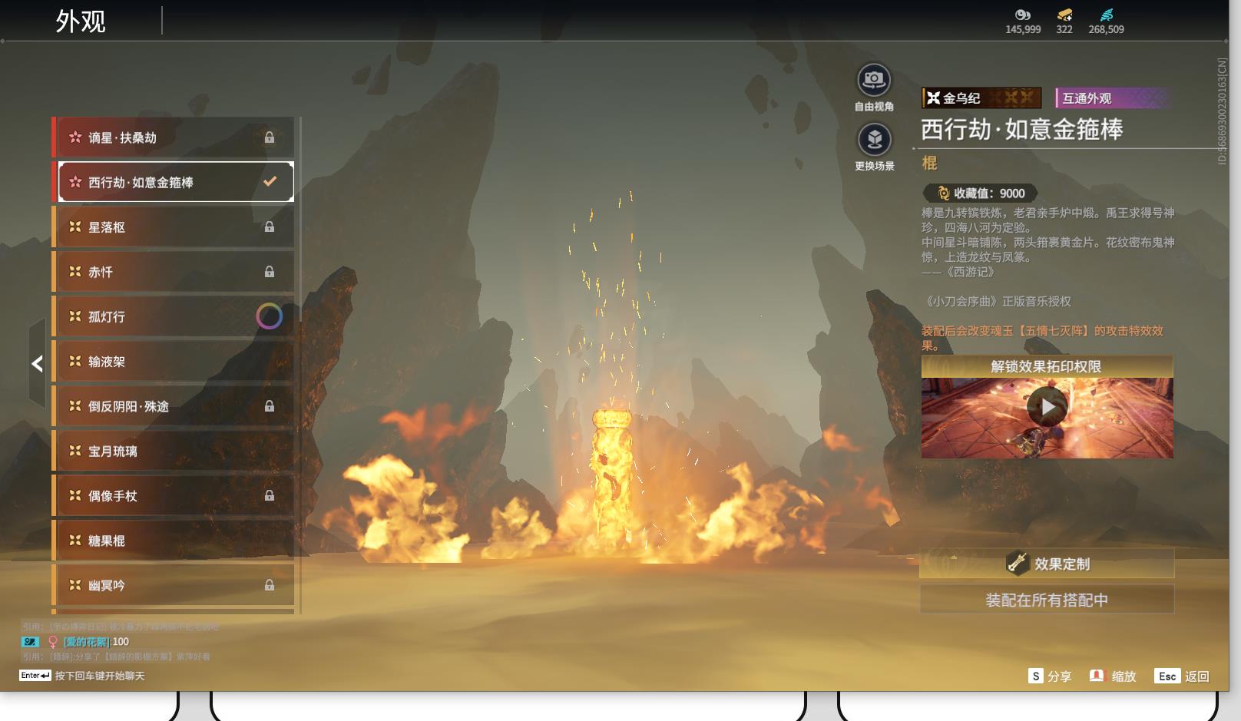Select the 宝月琉璃 skin entry
The height and width of the screenshot is (721, 1241).
[x=174, y=451]
